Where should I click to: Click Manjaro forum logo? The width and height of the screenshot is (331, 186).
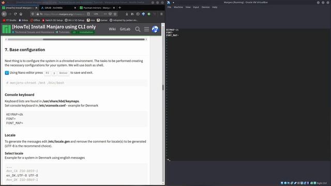coord(6,29)
